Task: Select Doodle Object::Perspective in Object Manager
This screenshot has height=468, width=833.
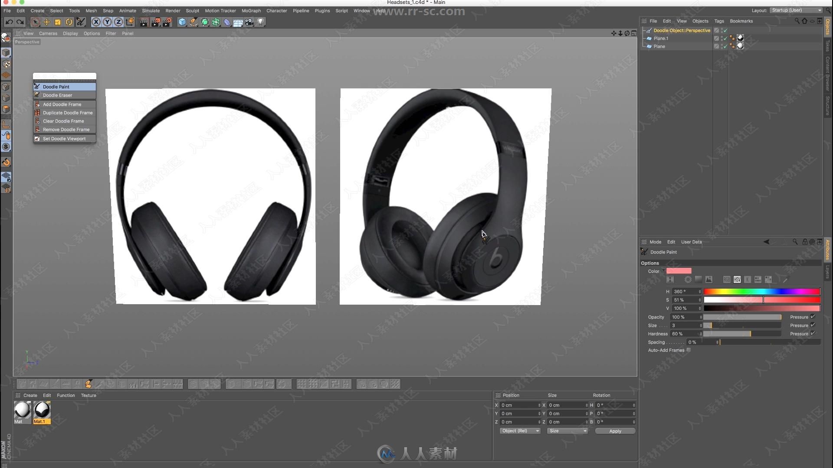Action: (x=682, y=30)
